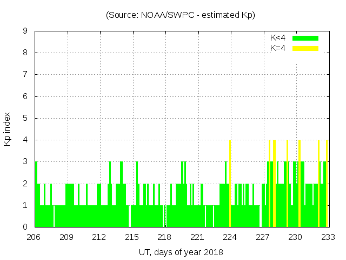Click the y-axis tick label 7

click(25, 75)
